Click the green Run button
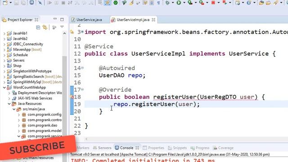This screenshot has width=288, height=162. pyautogui.click(x=179, y=3)
